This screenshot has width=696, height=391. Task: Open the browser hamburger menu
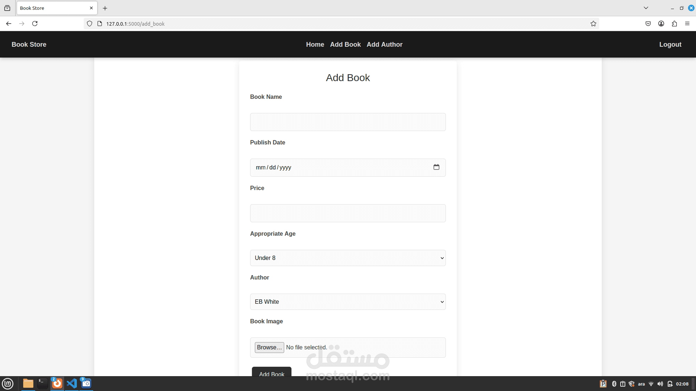pyautogui.click(x=687, y=24)
